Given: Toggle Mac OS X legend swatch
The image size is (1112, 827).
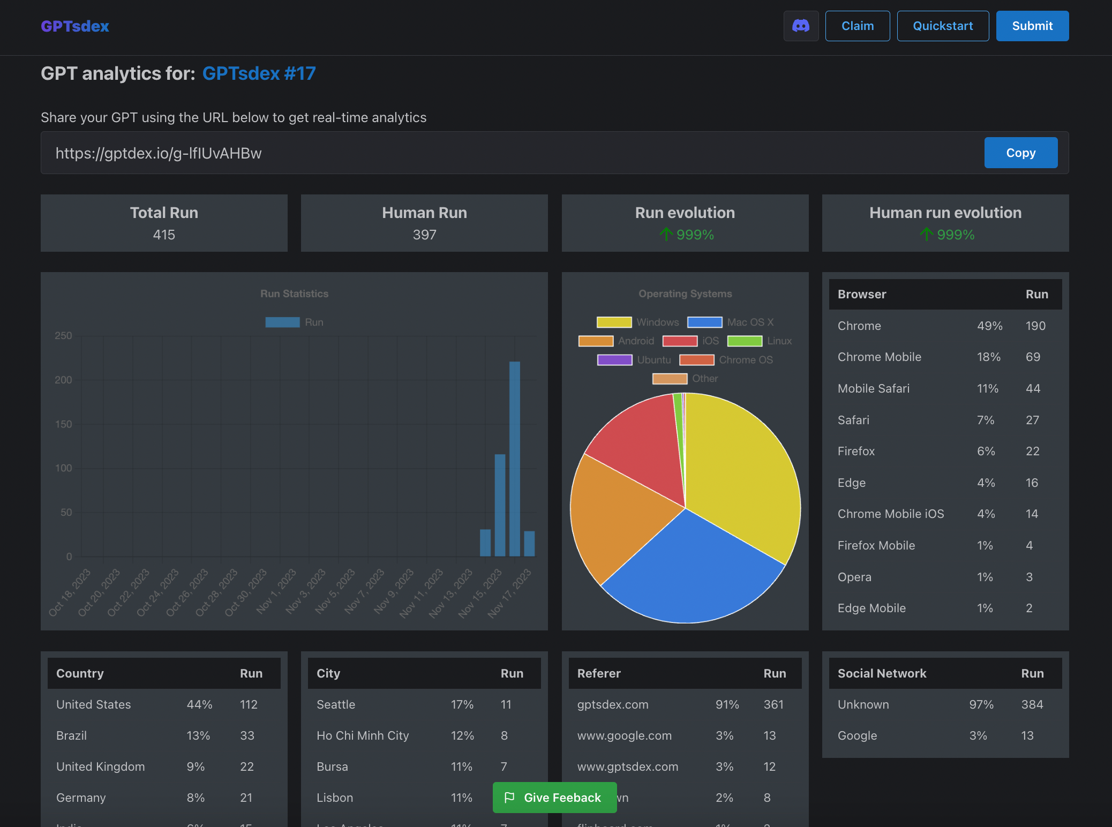Looking at the screenshot, I should pos(705,322).
